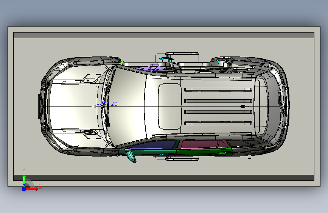Select the car's windshield surface
328x213 pixels.
pos(127,106)
